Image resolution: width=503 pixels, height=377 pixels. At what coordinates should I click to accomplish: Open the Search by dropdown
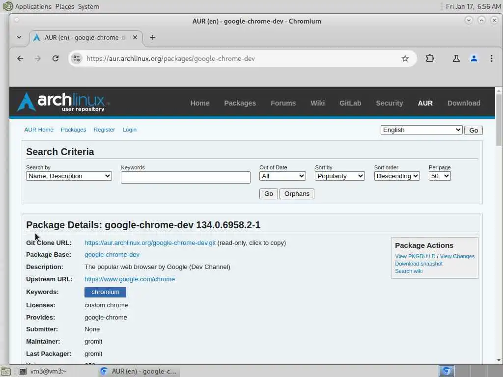click(69, 176)
